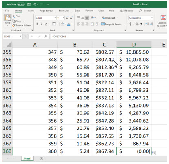Click the Orientation text angle icon
169x164 pixels.
pos(93,18)
